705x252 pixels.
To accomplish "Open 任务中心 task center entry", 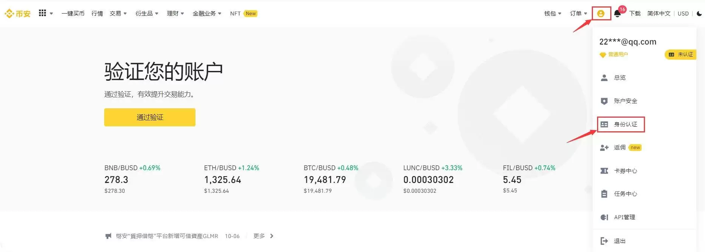I will pos(625,194).
